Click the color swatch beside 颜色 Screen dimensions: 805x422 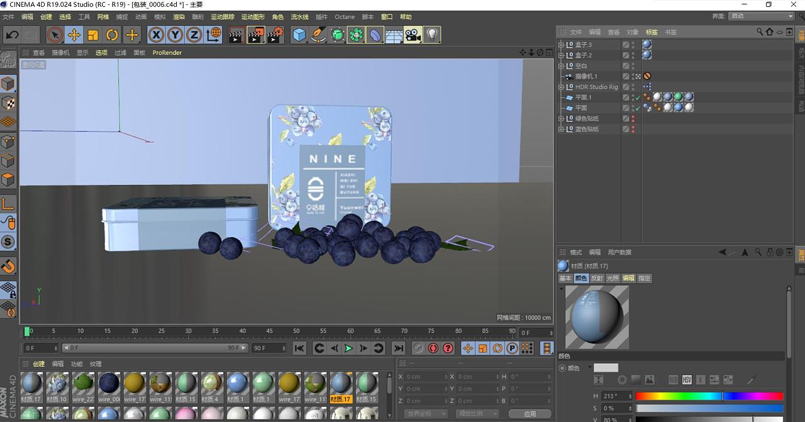(606, 368)
